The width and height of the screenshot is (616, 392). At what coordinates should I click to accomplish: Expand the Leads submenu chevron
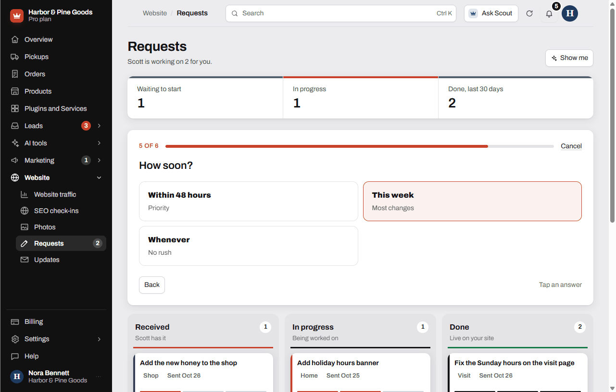click(x=99, y=126)
